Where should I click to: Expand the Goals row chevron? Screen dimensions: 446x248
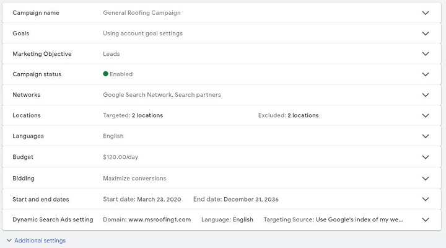tap(426, 33)
